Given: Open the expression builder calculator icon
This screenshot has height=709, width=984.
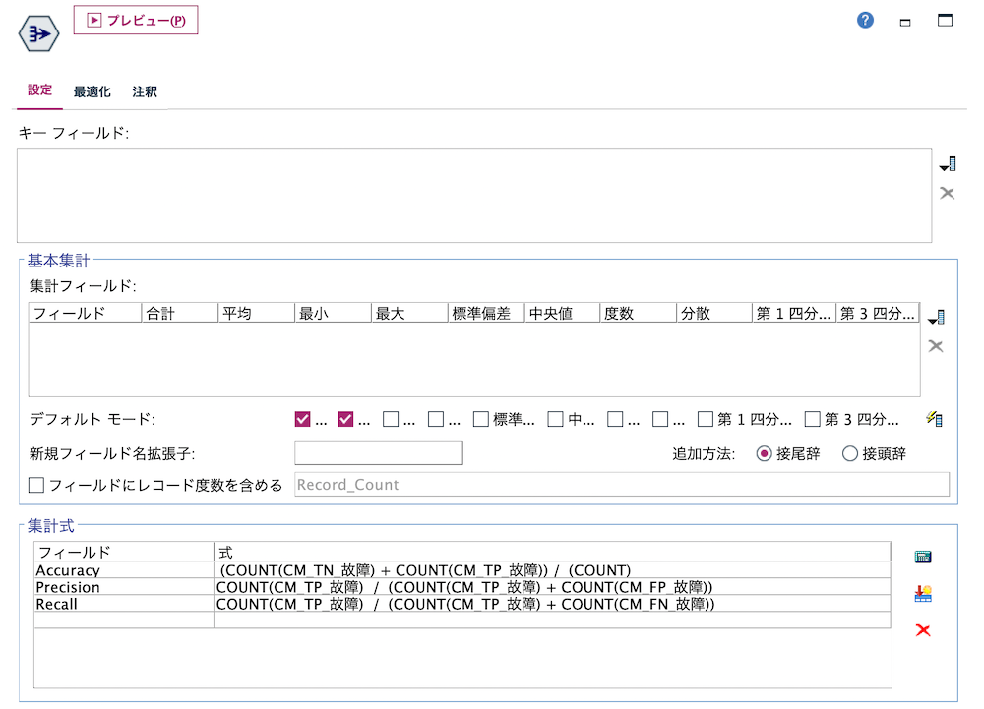Looking at the screenshot, I should point(922,556).
